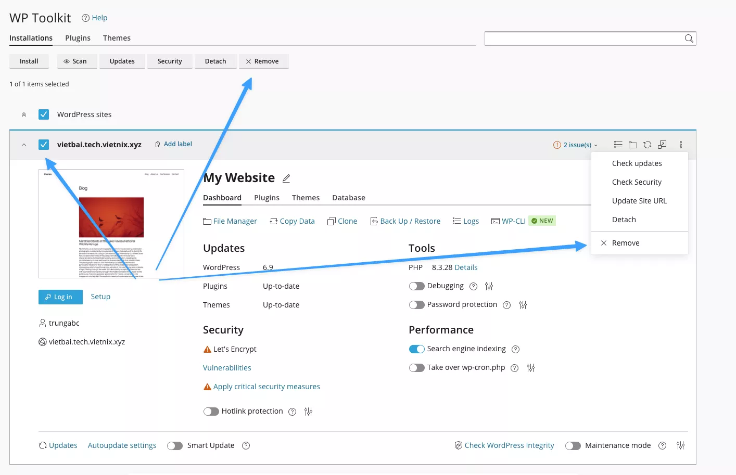This screenshot has height=475, width=736.
Task: Select Update Site URL from menu
Action: (x=639, y=201)
